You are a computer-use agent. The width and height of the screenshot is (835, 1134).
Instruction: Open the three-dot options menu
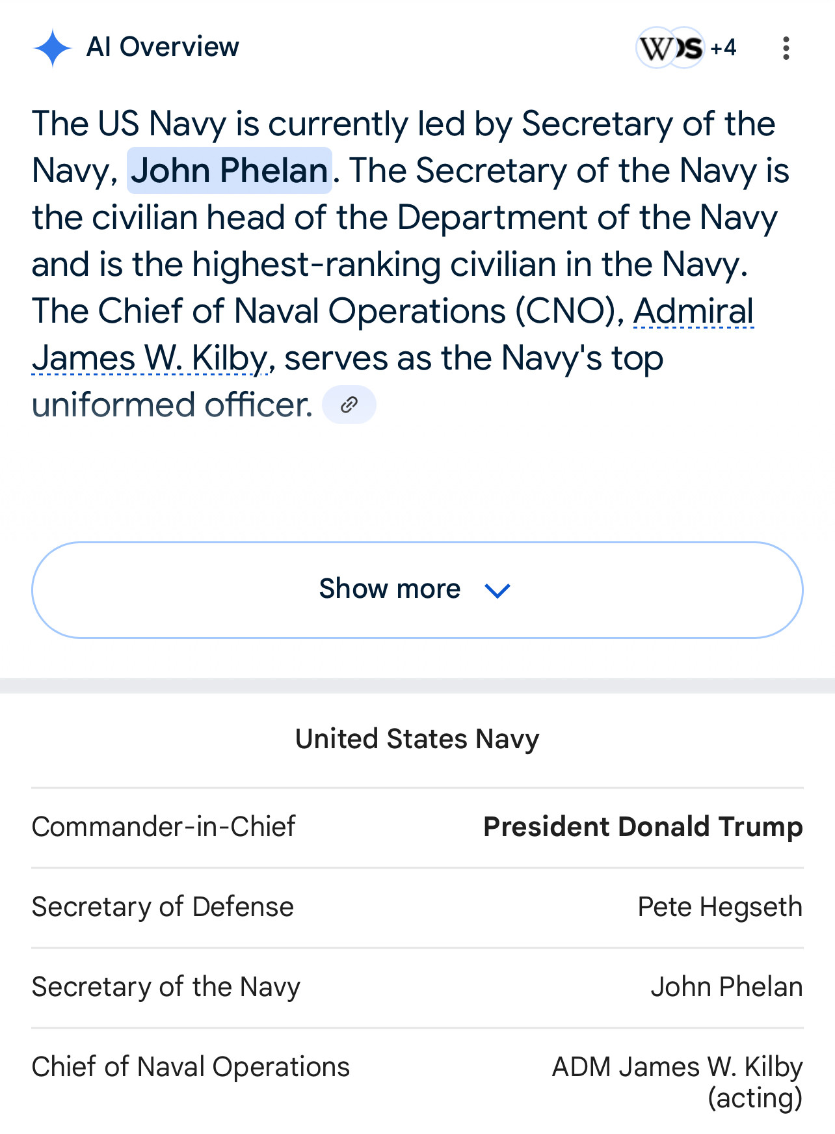[786, 48]
